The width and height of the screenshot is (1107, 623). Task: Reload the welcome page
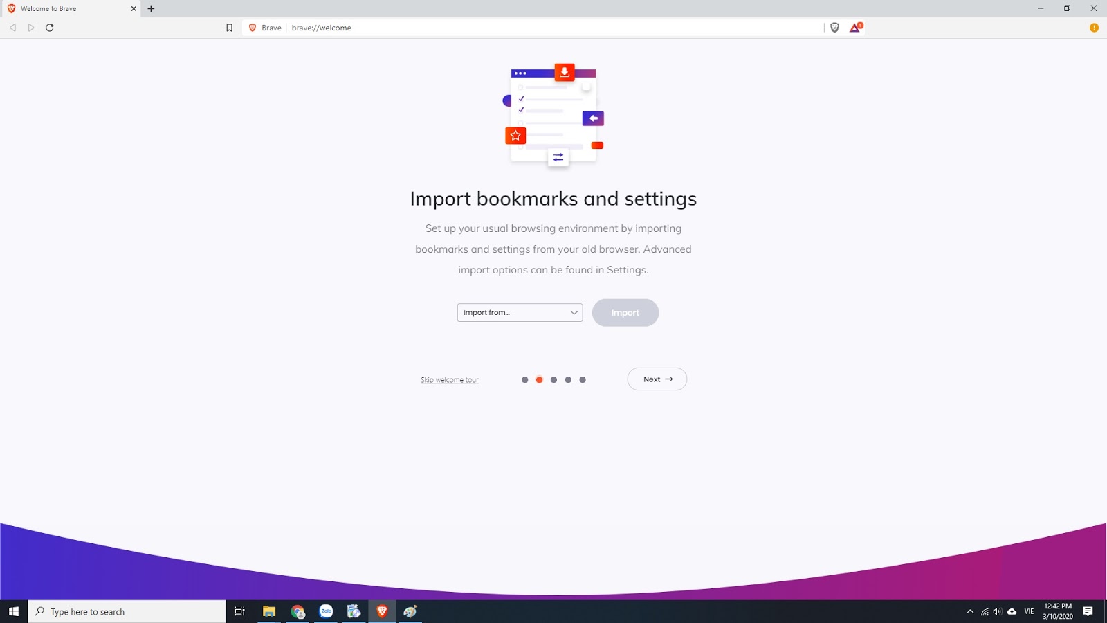(x=50, y=28)
